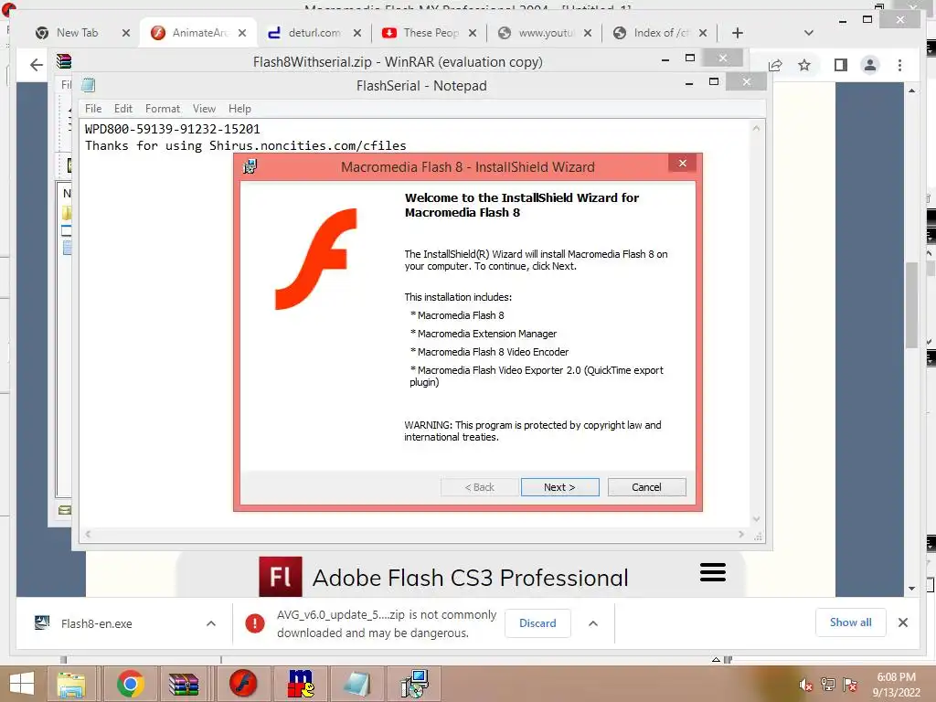Open Notepad's Format menu
Viewport: 936px width, 702px height.
[x=163, y=109]
